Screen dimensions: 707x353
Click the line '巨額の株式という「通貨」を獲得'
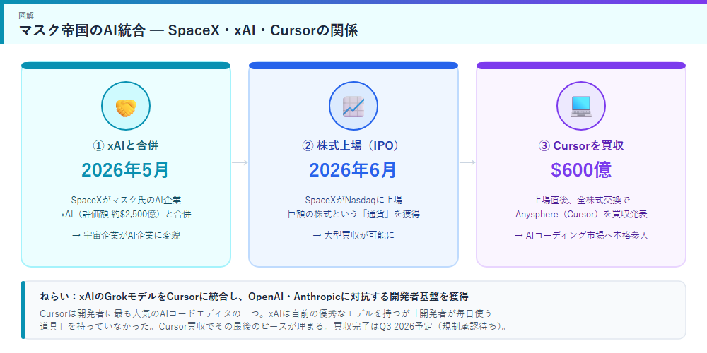click(353, 214)
